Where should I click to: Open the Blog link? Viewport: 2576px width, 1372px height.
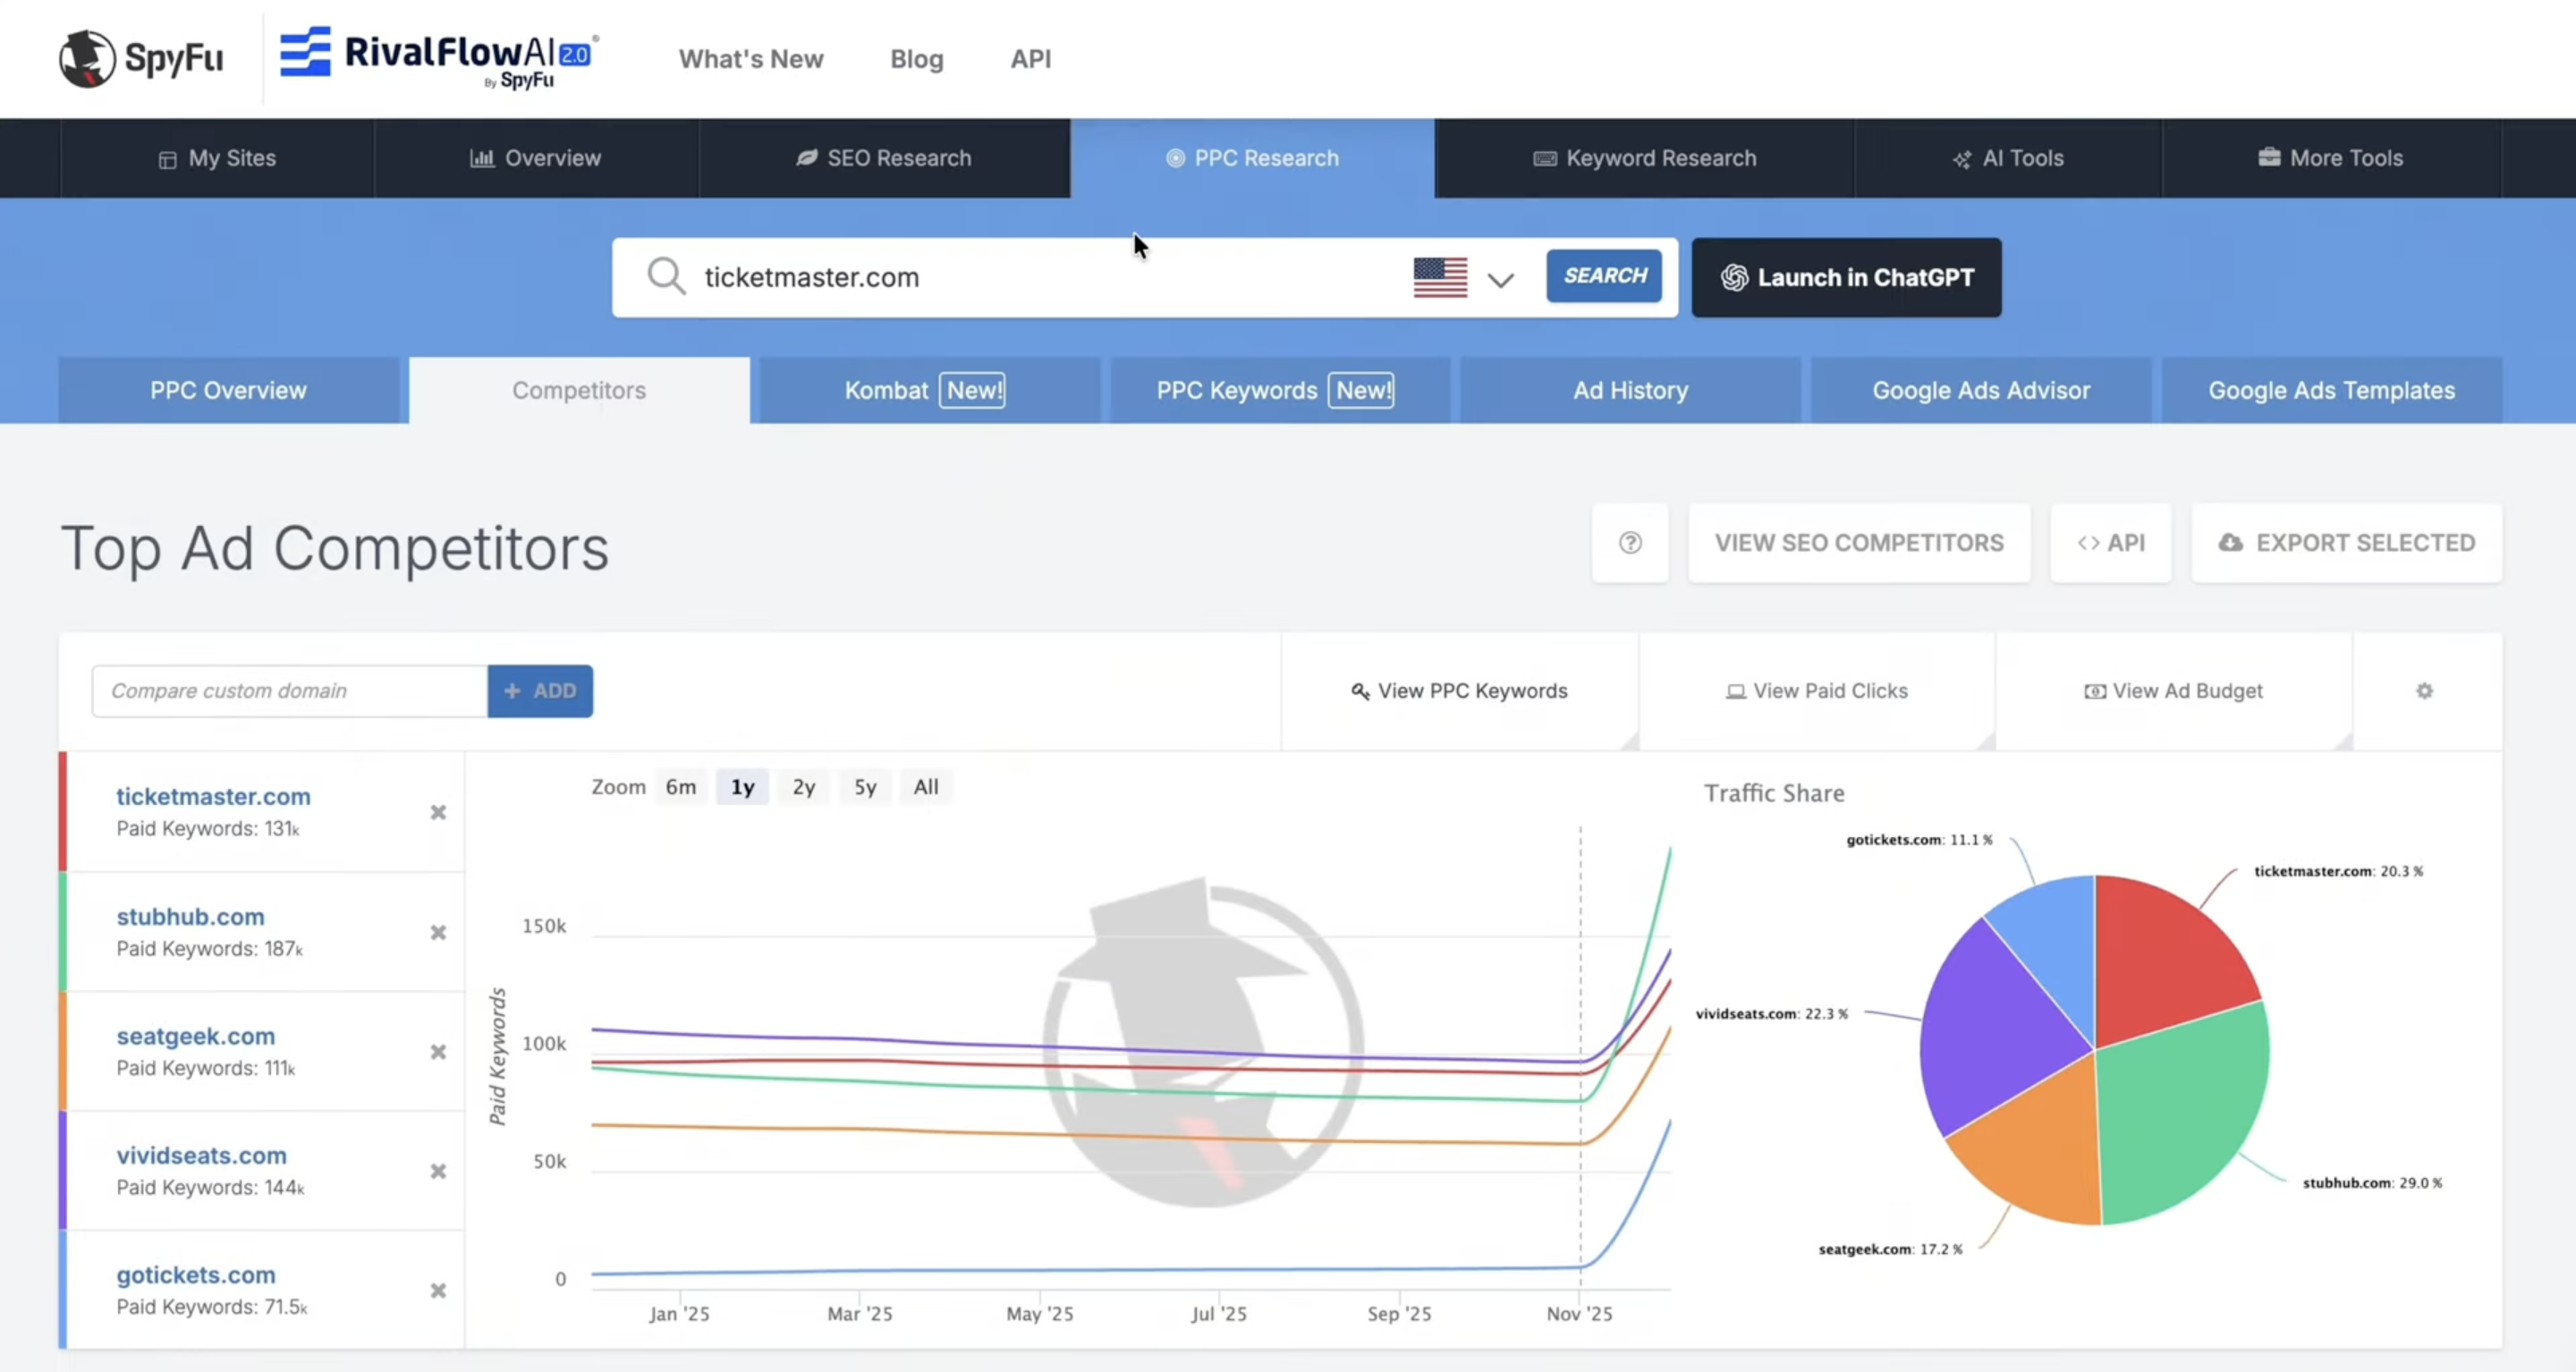click(x=916, y=59)
